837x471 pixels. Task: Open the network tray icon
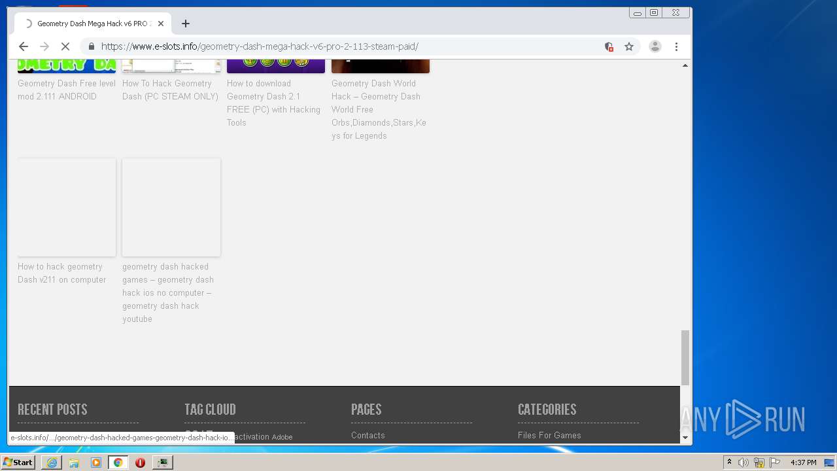[x=759, y=462]
